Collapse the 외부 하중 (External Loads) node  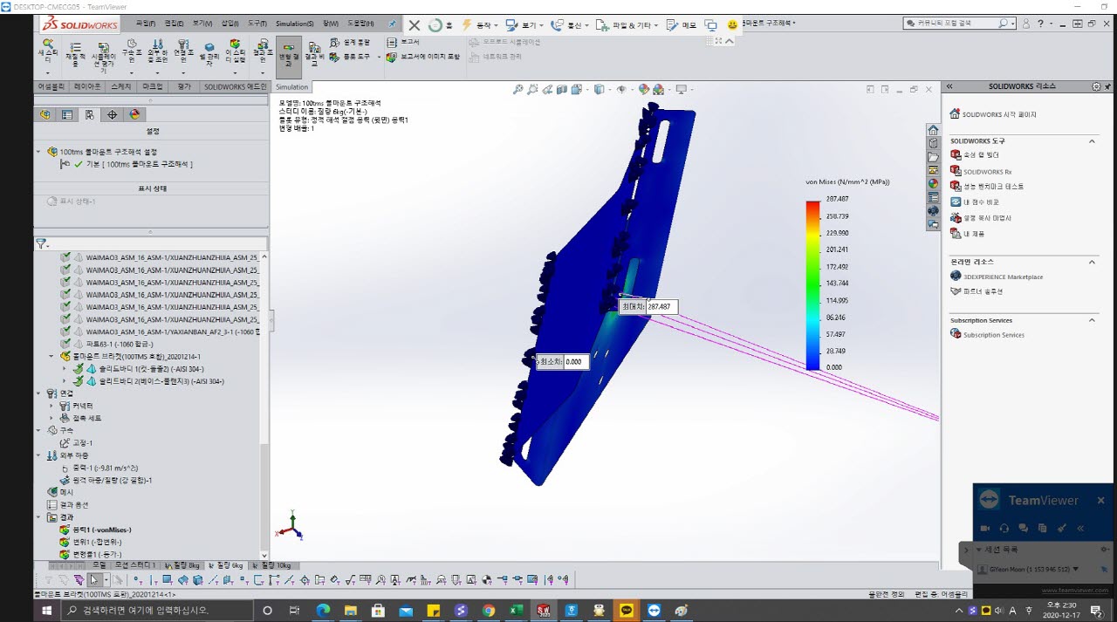(x=38, y=455)
